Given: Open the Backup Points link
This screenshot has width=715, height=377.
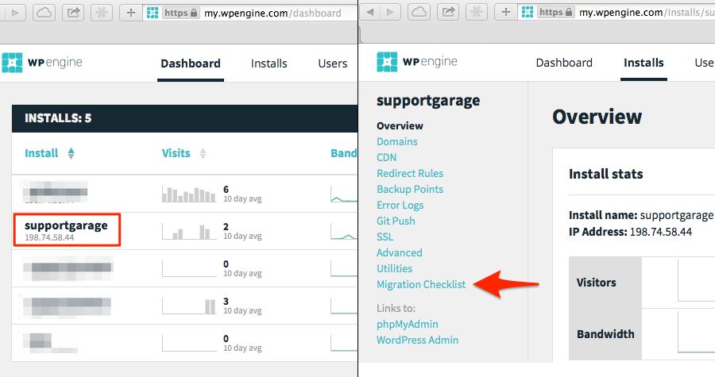Looking at the screenshot, I should (410, 190).
